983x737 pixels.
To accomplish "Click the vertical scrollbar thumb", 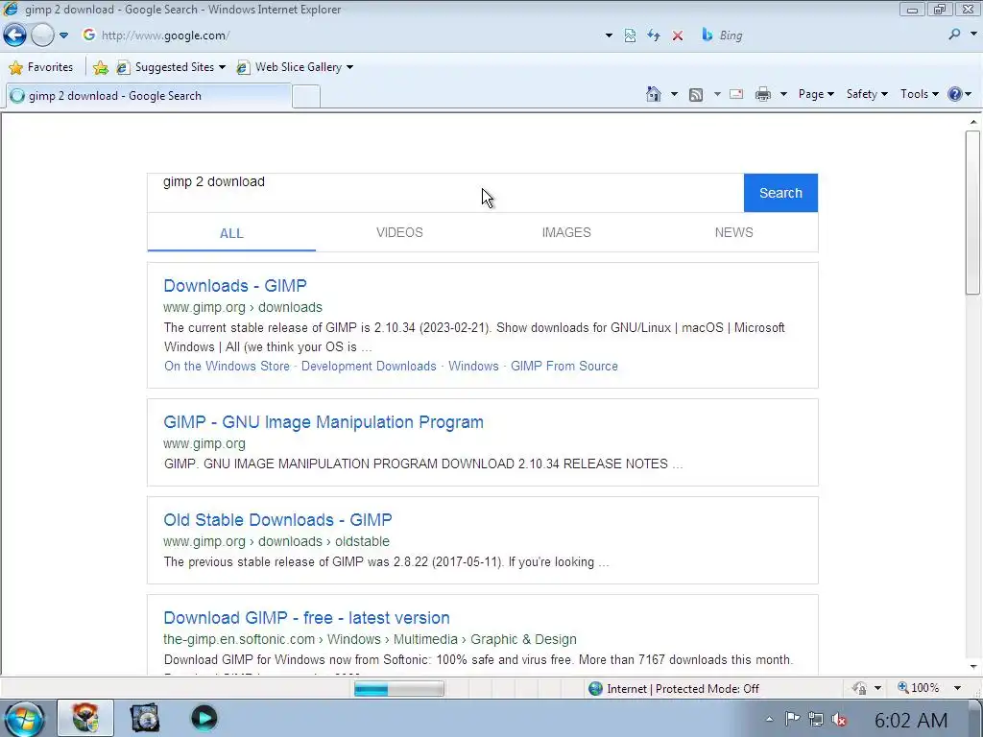I will pyautogui.click(x=972, y=212).
